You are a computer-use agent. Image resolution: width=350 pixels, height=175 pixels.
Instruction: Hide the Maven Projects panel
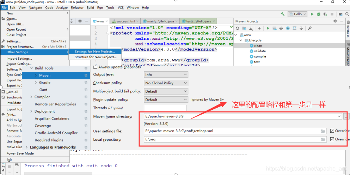[x=342, y=21]
